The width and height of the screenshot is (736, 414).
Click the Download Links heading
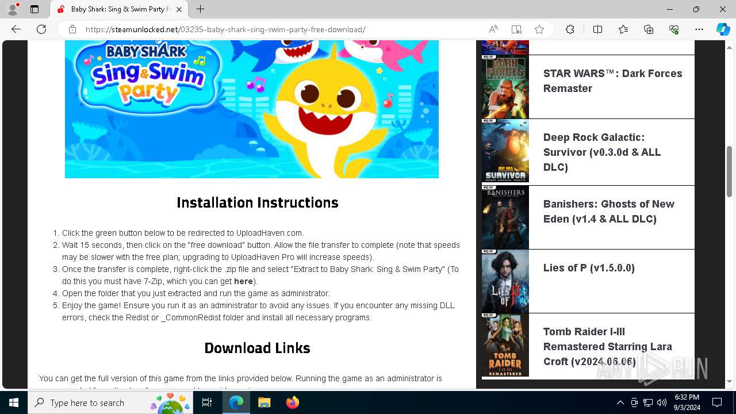click(258, 348)
